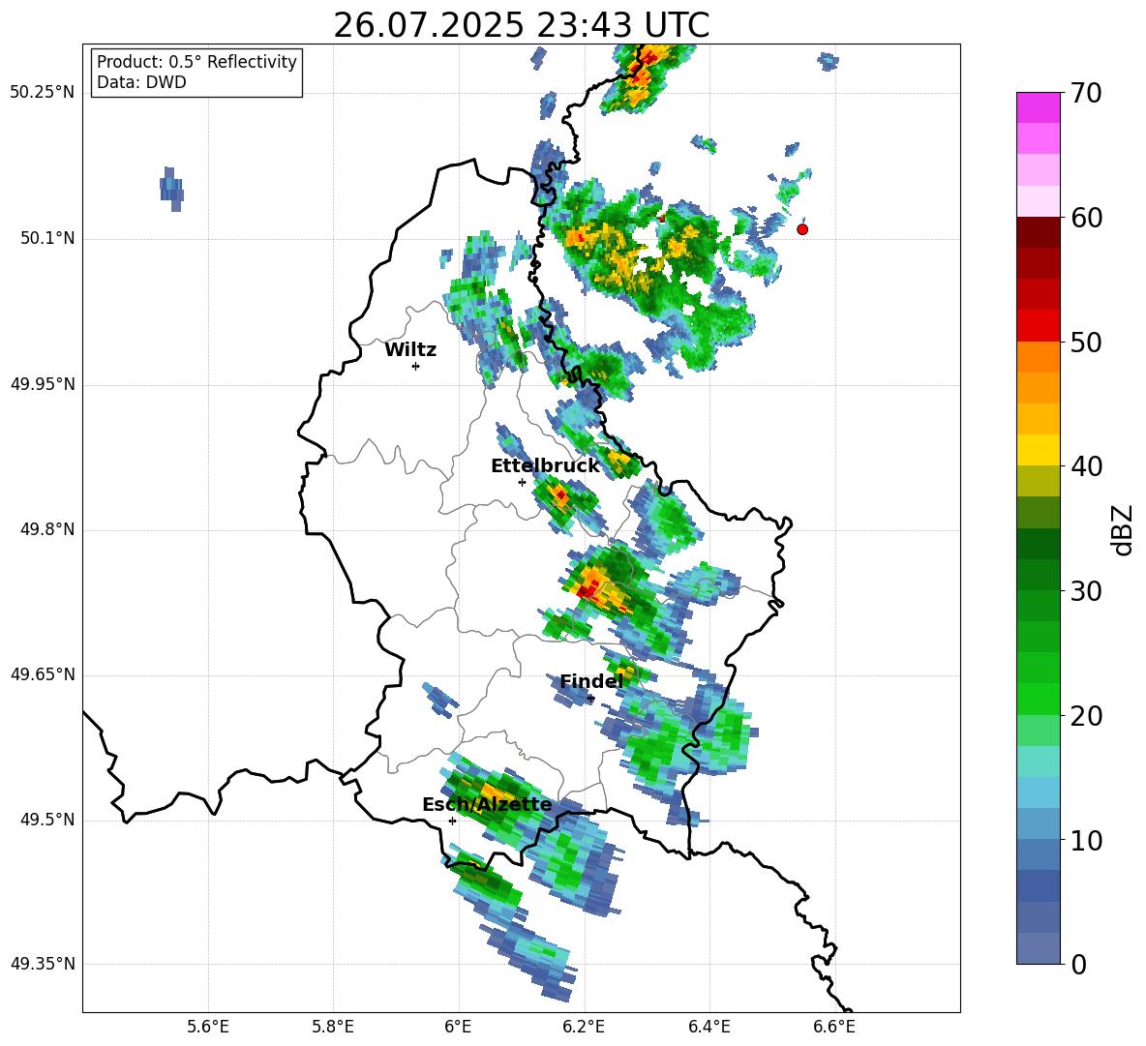Screen dimensions: 1146x1046
Task: Click the colorbar label 20
Action: point(1086,716)
